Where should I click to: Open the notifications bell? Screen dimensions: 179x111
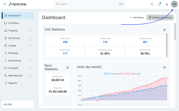159,4
